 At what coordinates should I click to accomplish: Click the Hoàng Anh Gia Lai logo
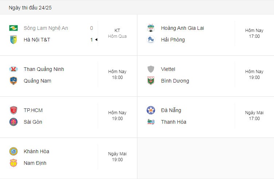click(150, 28)
